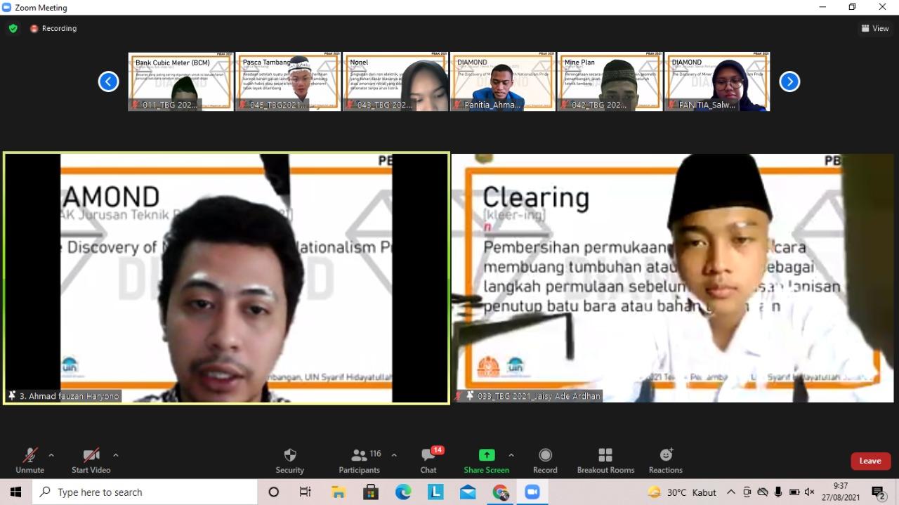This screenshot has width=899, height=505.
Task: Expand the arrow beside Participants
Action: [394, 455]
